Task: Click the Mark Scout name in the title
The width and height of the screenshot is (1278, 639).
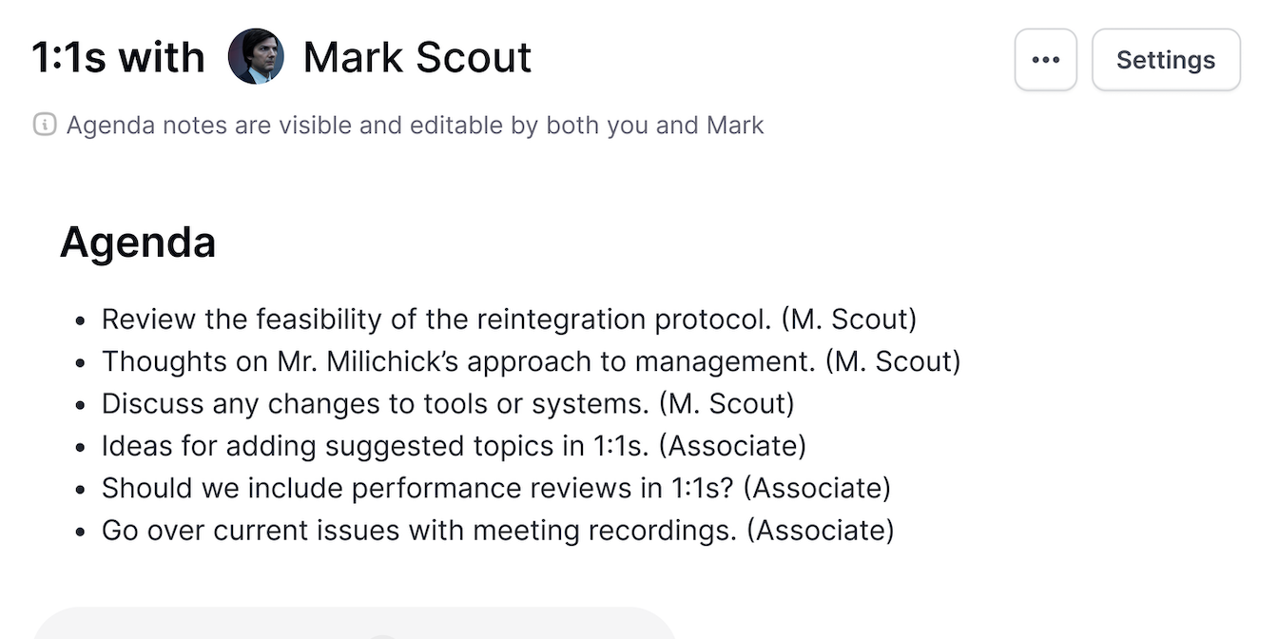Action: pyautogui.click(x=416, y=57)
